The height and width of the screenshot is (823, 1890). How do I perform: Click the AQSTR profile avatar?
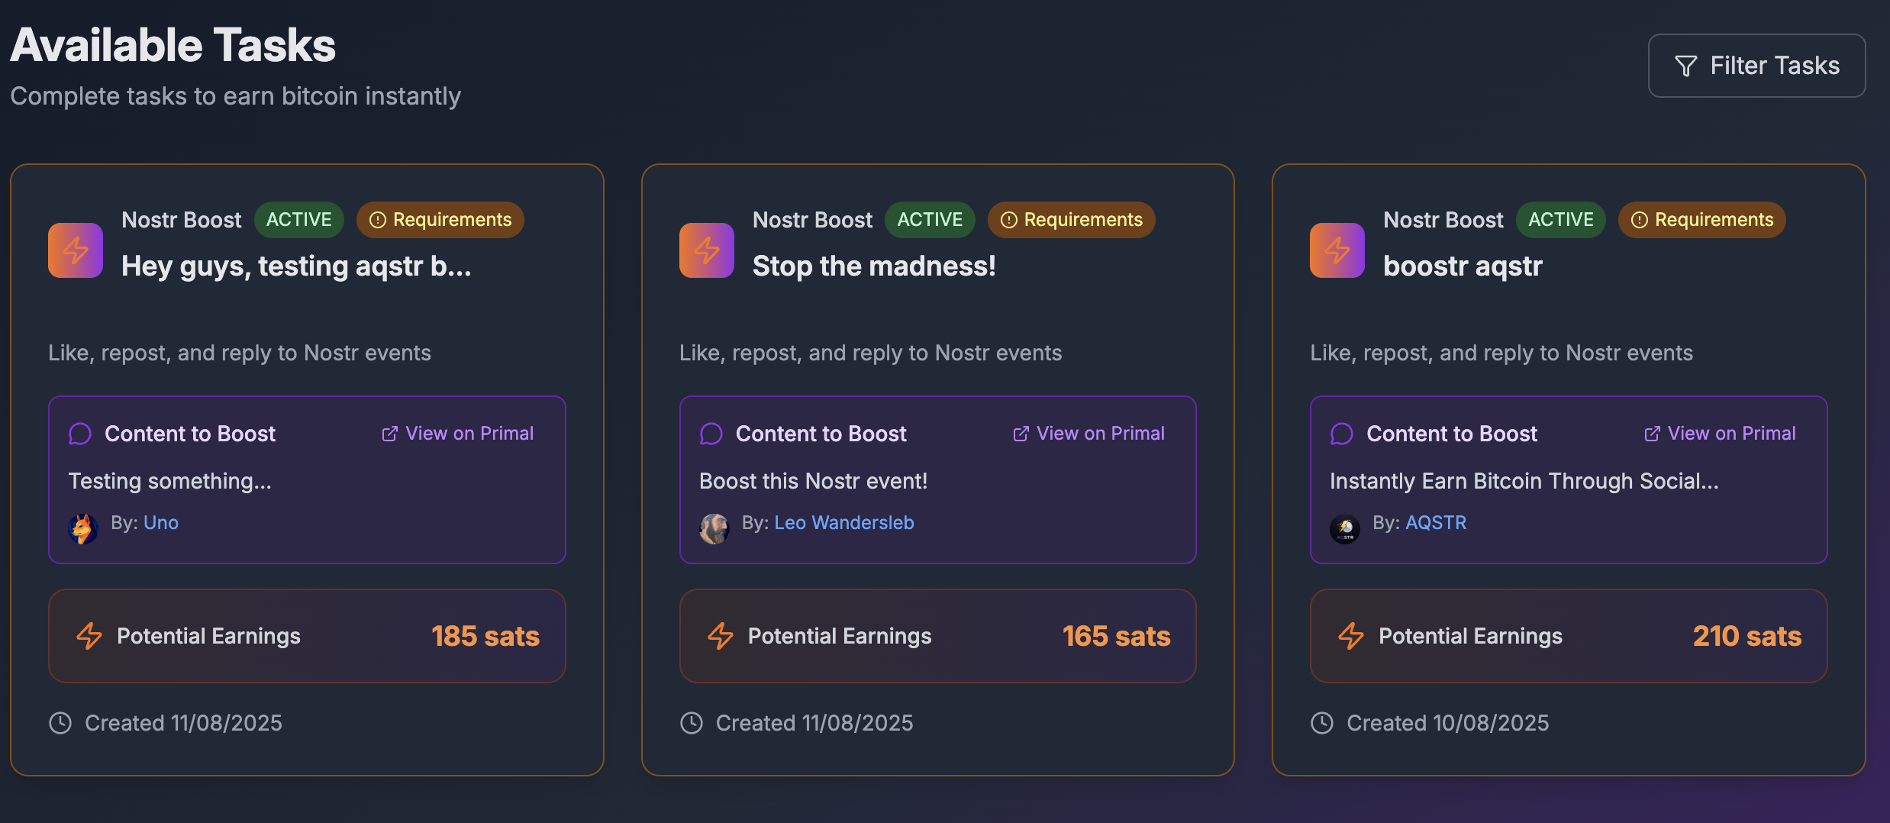tap(1345, 528)
